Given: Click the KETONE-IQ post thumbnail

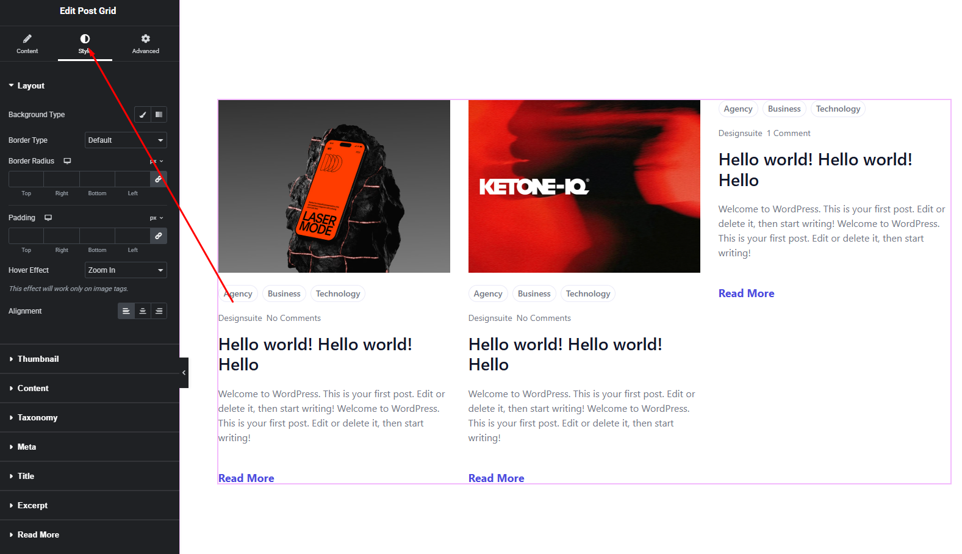Looking at the screenshot, I should pyautogui.click(x=584, y=186).
